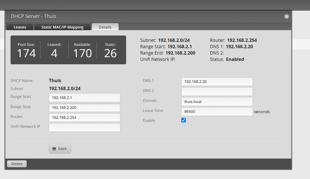Open the Static MAC/IP Mapping tab
The width and height of the screenshot is (310, 179).
(x=62, y=27)
